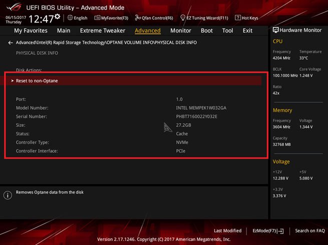Screen dimensions: 328x245
Task: Click the Hot Keys question mark icon
Action: pyautogui.click(x=238, y=18)
